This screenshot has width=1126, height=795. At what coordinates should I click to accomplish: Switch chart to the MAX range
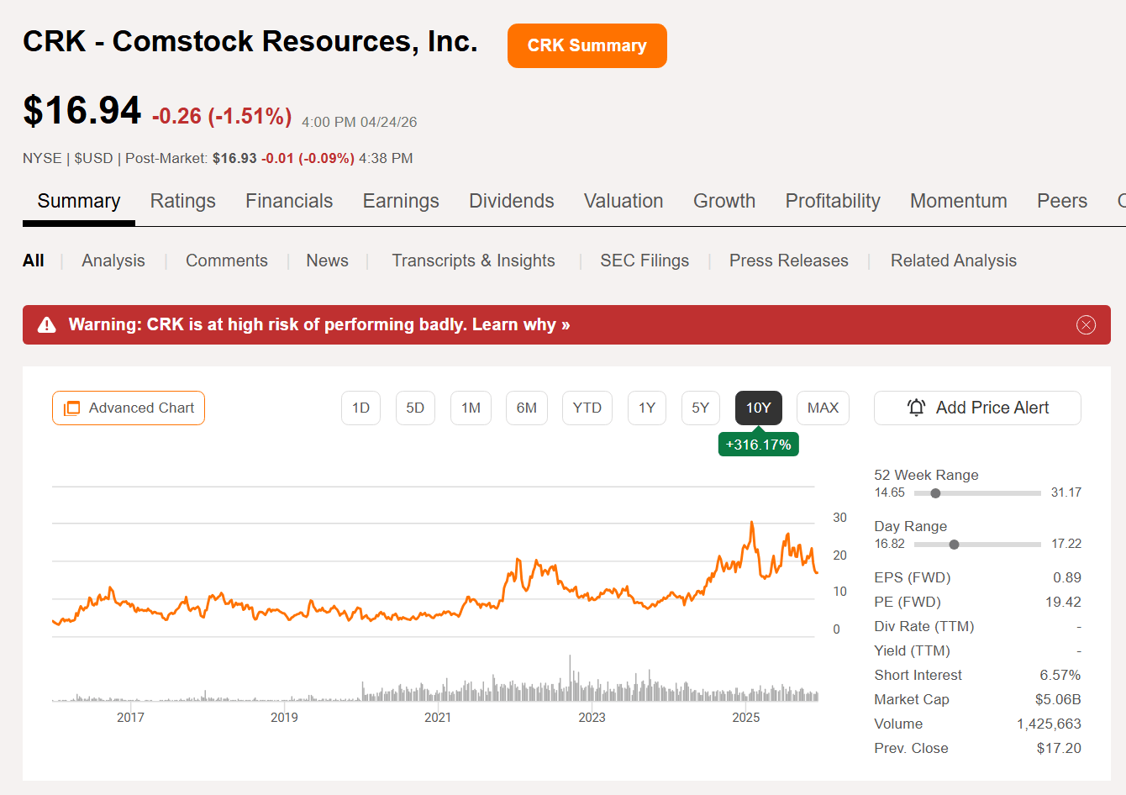coord(823,408)
